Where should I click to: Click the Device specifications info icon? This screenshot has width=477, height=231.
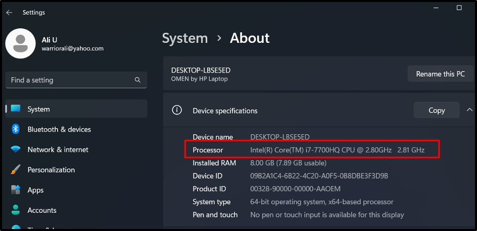(177, 110)
